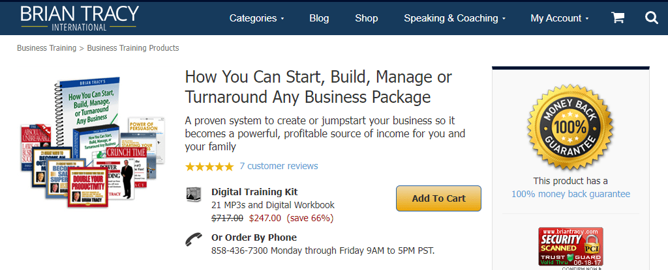The width and height of the screenshot is (668, 270).
Task: Click the Business Training Products breadcrumb
Action: pos(133,48)
